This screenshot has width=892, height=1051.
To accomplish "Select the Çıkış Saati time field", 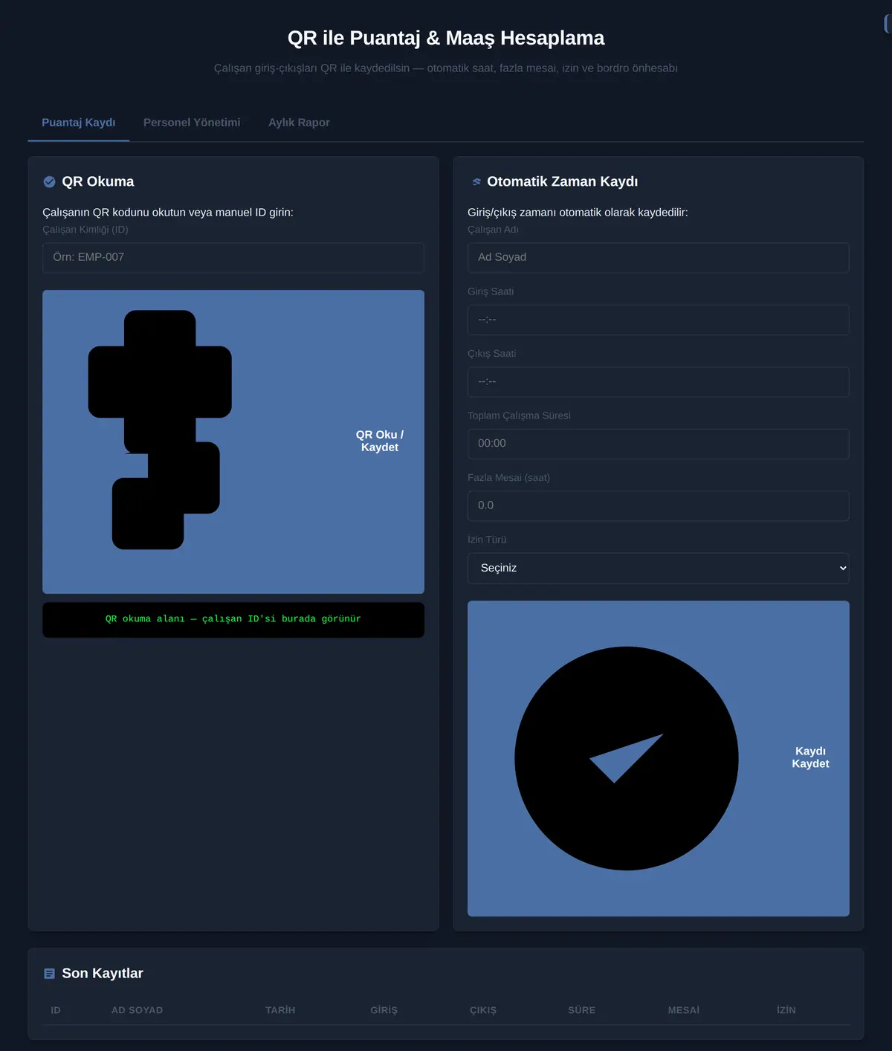I will pyautogui.click(x=659, y=381).
